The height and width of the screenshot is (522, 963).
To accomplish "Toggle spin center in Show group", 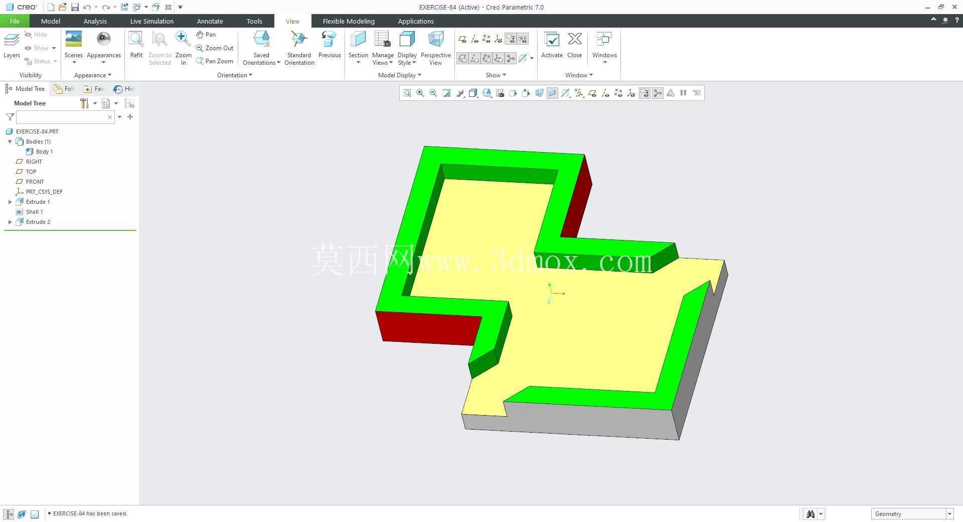I will pos(511,58).
